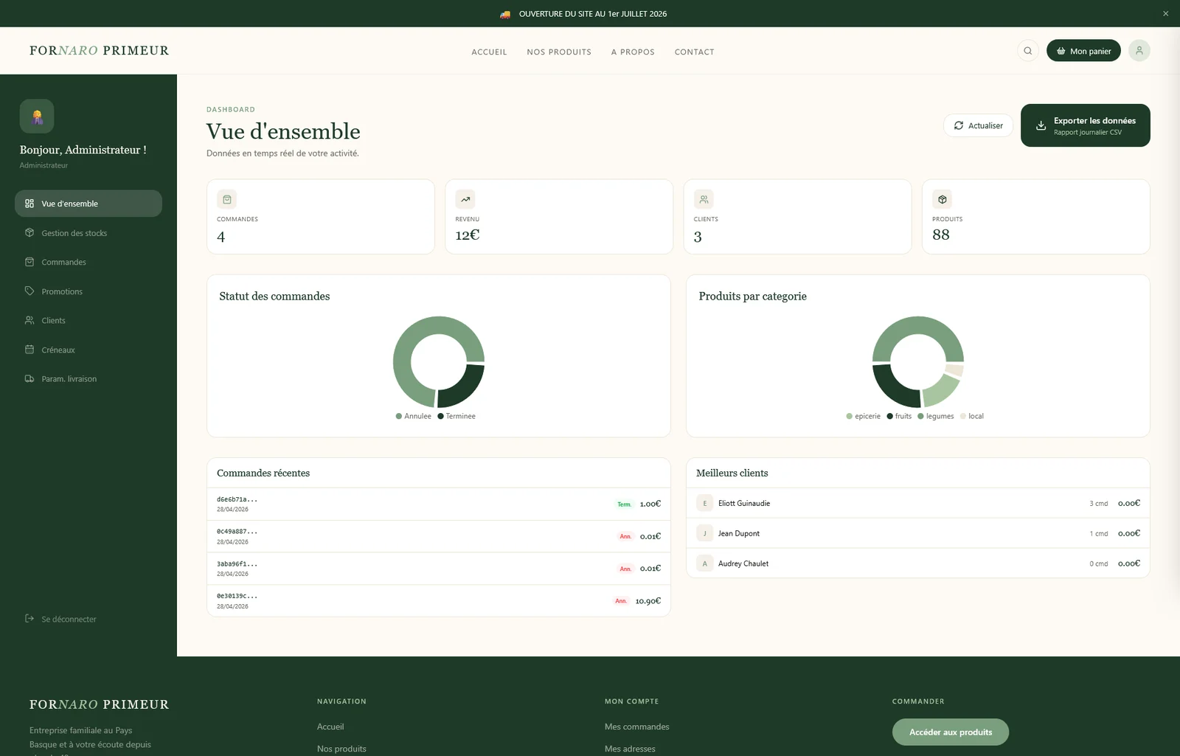This screenshot has width=1180, height=756.
Task: Click the search magnifier icon in header
Action: (x=1027, y=51)
